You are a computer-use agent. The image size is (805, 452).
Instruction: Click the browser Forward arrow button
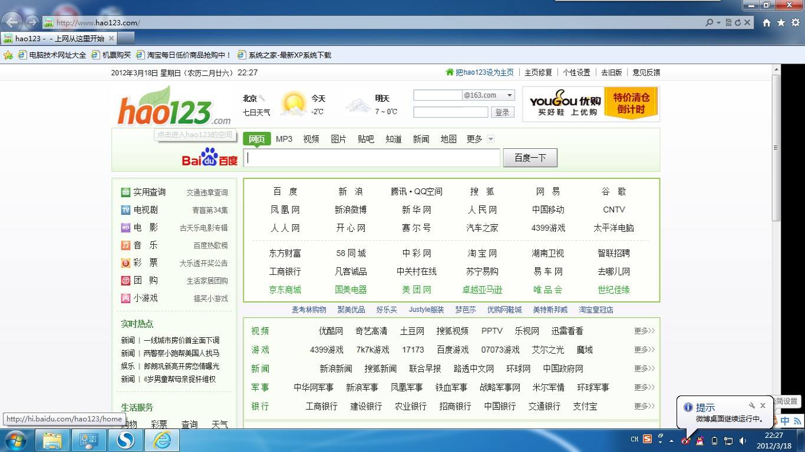(32, 22)
